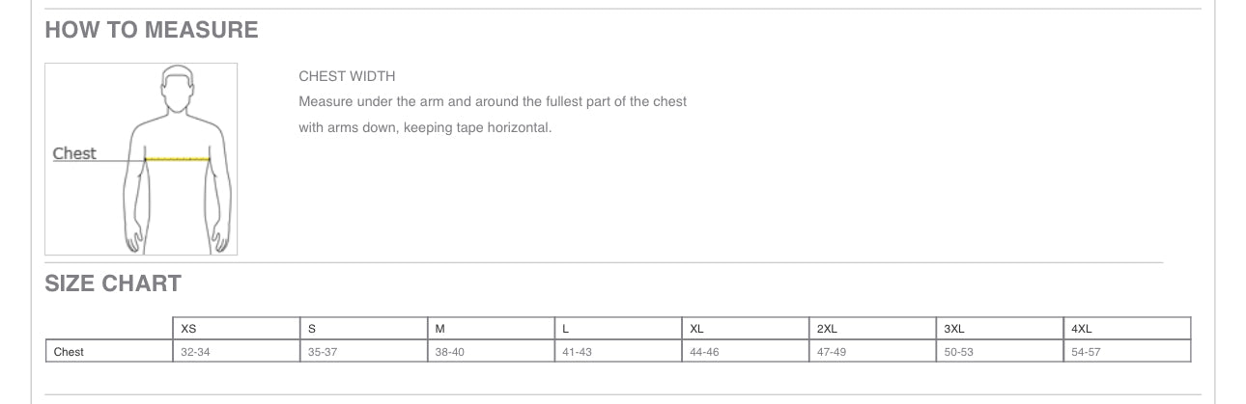The image size is (1246, 404).
Task: Click the SIZE CHART heading
Action: (x=113, y=283)
